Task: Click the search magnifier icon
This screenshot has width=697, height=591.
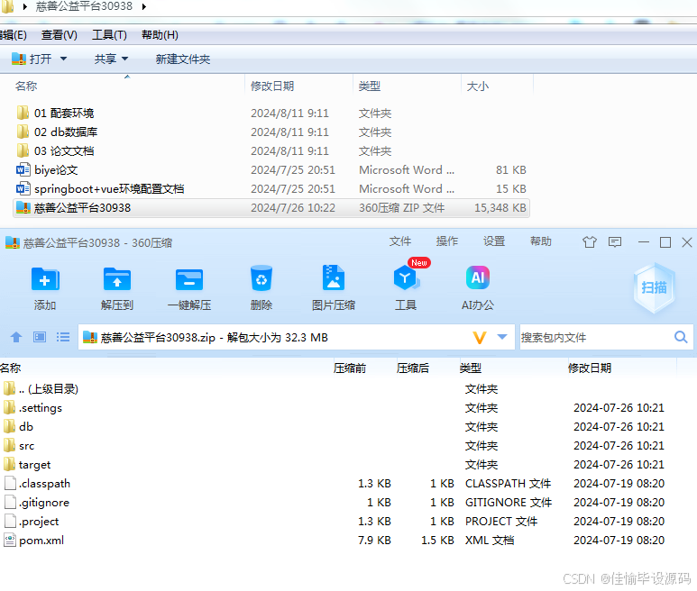Action: coord(681,337)
